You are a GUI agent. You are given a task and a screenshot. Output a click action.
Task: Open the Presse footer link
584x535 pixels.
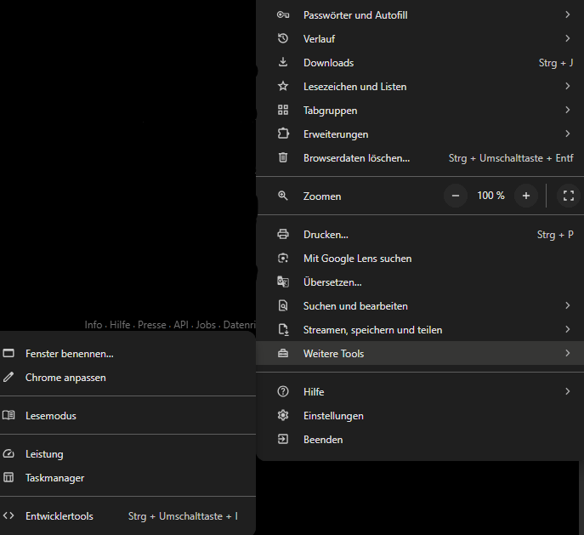[152, 325]
